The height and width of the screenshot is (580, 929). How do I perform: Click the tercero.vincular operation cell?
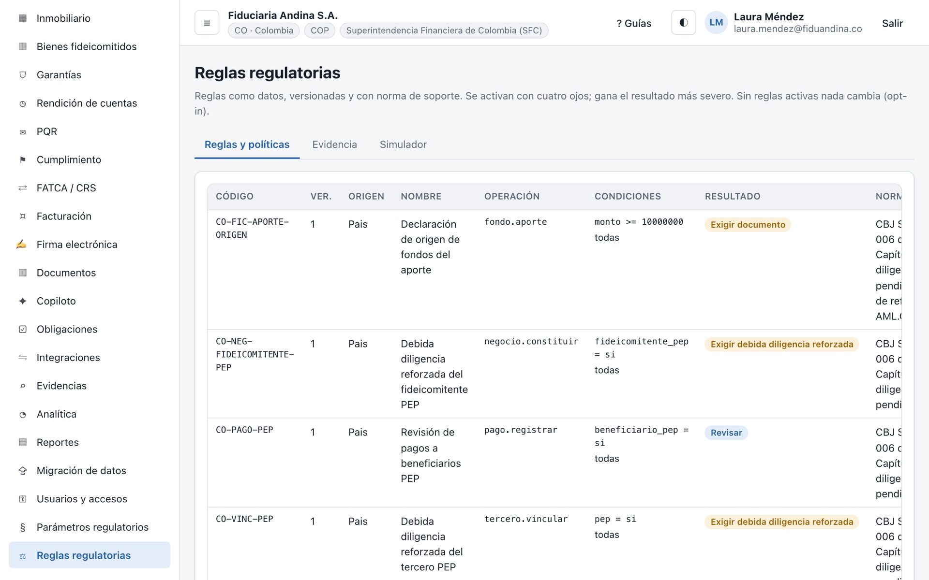(x=526, y=519)
